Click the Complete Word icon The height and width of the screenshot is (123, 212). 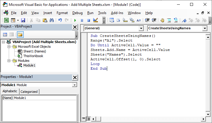139,20
